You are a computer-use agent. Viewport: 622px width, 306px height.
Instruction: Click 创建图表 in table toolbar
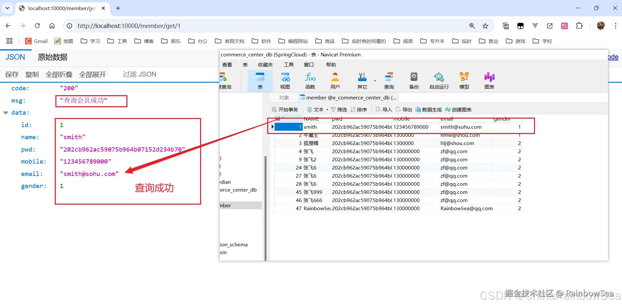point(458,109)
